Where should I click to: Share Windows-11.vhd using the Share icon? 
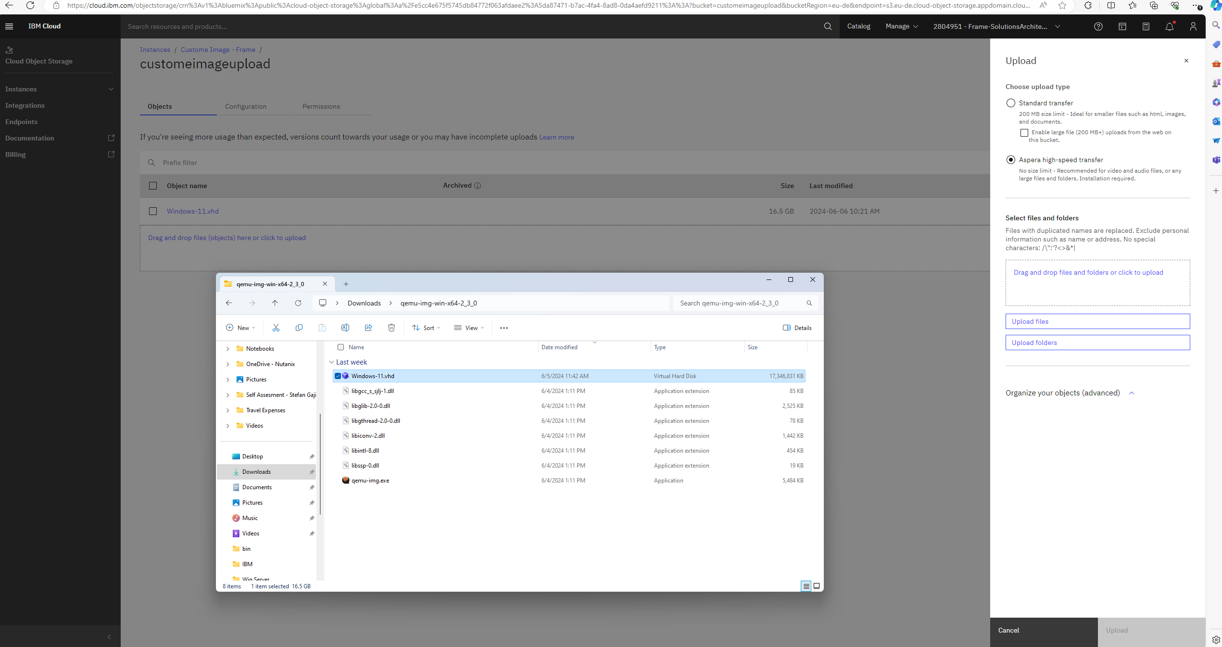368,328
